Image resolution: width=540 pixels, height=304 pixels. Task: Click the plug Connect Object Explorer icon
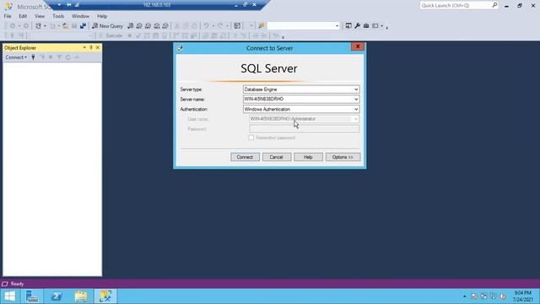[33, 57]
